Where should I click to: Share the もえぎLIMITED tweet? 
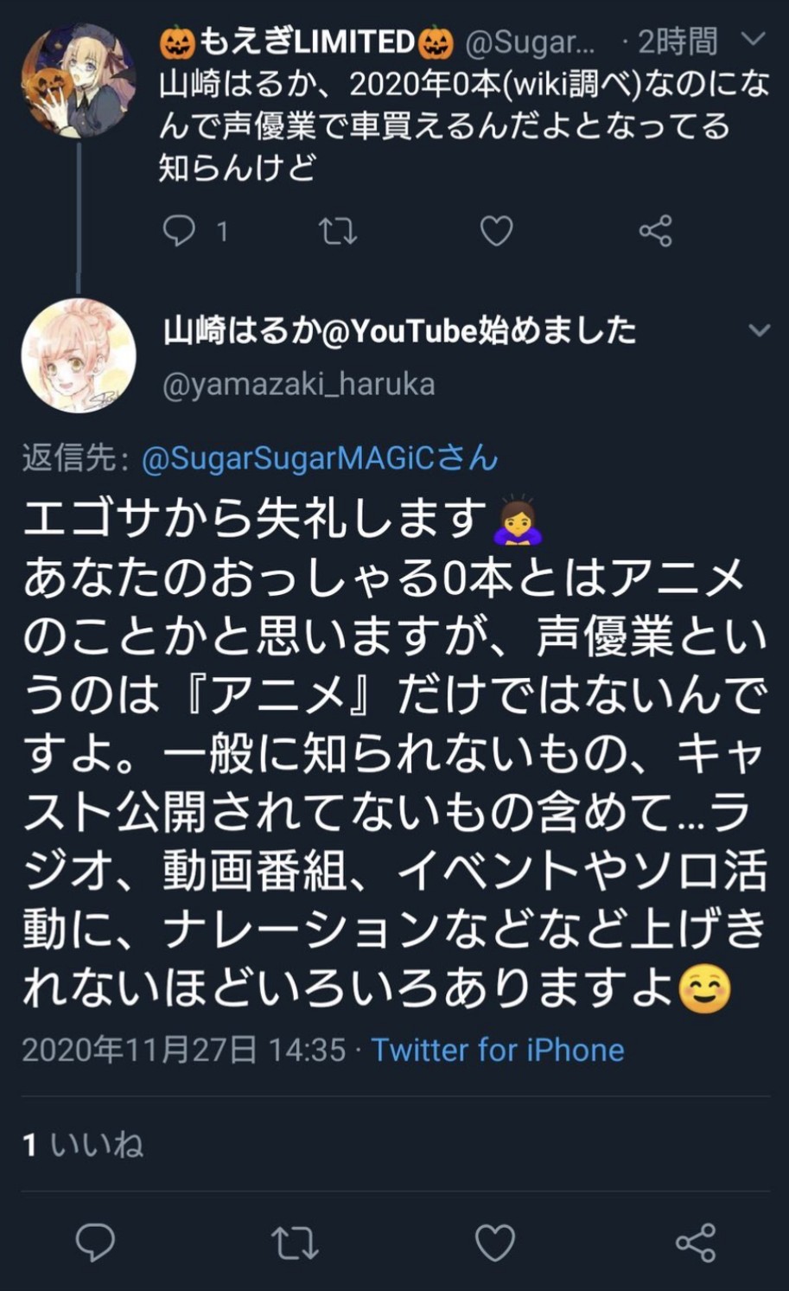655,231
